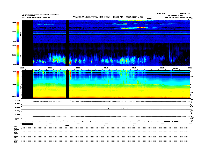
Task: Click the 16:00 tick label under RAD1 panel
Action: [x=134, y=68]
